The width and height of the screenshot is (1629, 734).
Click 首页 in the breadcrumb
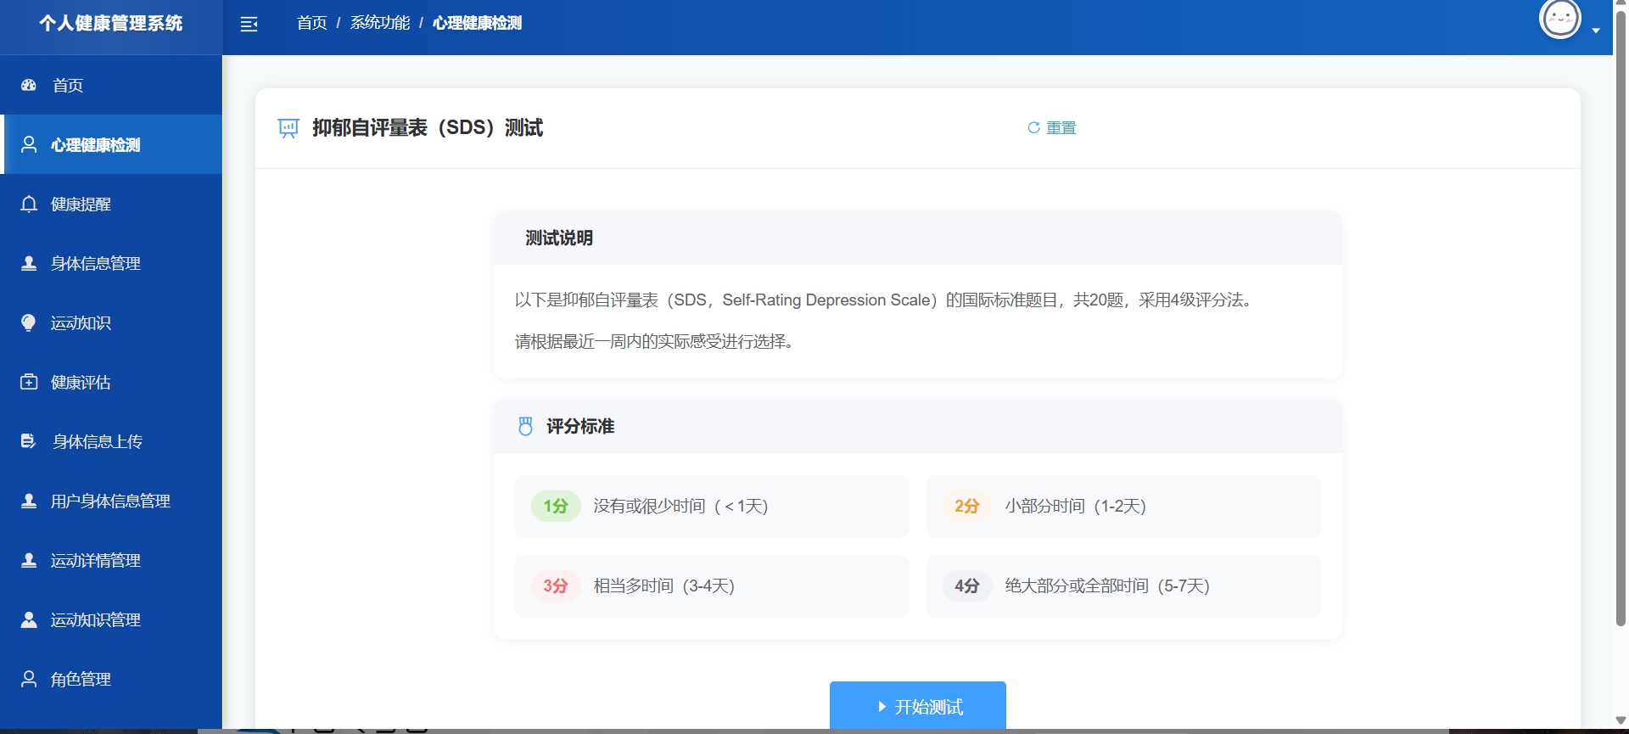coord(312,23)
